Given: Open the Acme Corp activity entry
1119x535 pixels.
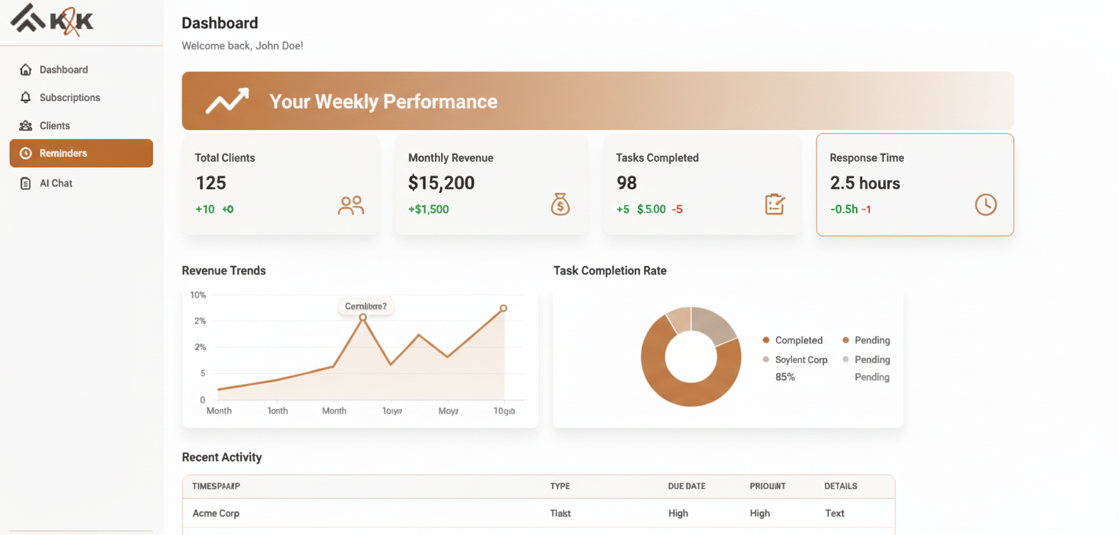Looking at the screenshot, I should coord(216,513).
